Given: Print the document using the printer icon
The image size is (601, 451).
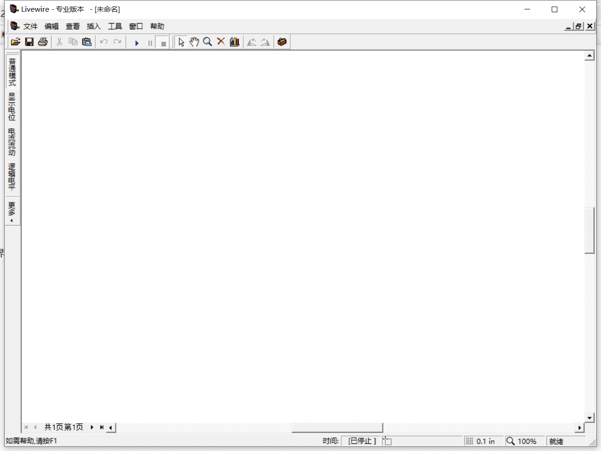Looking at the screenshot, I should tap(43, 42).
